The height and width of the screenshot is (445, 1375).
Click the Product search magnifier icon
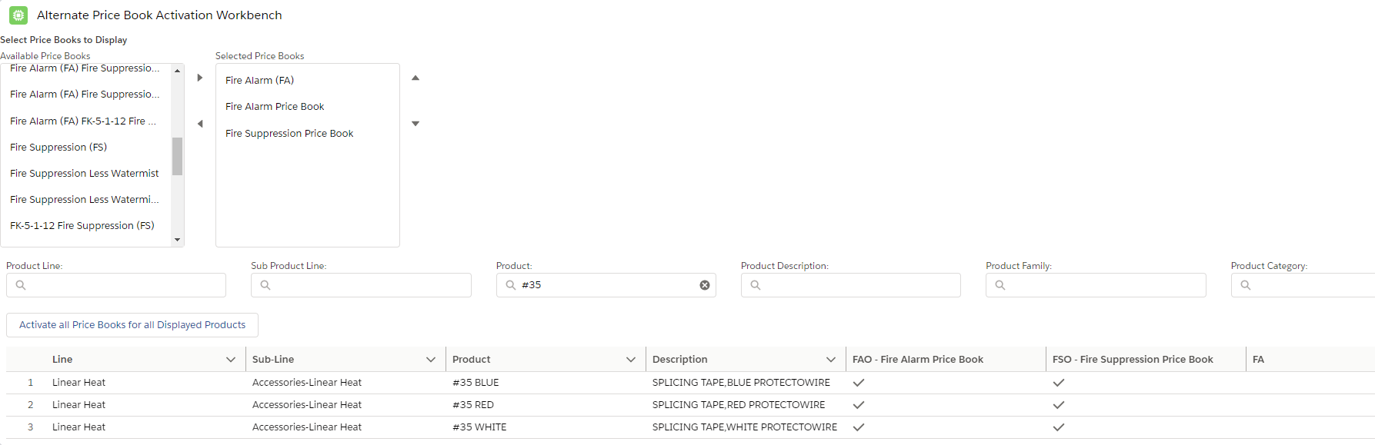coord(511,285)
